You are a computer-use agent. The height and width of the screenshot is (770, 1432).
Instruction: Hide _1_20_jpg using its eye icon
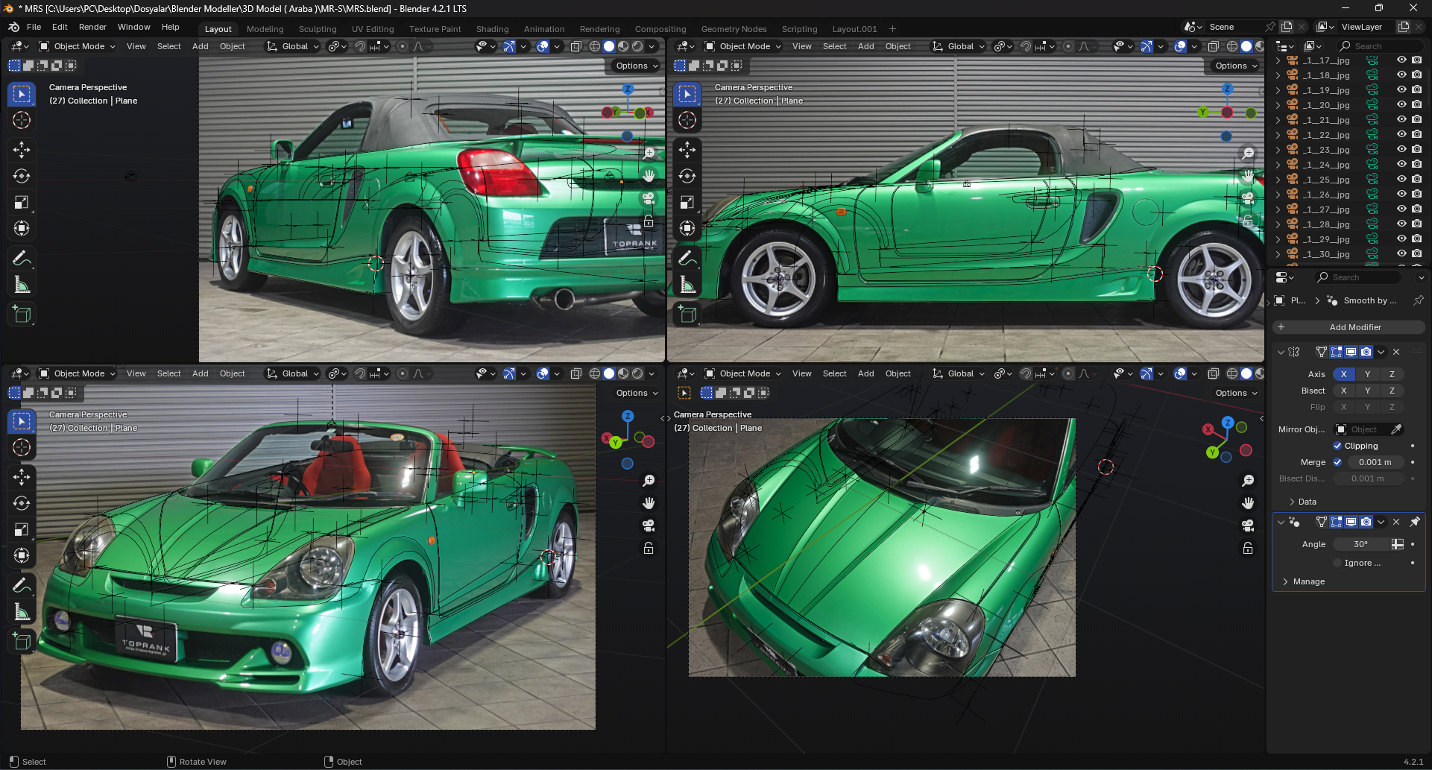coord(1401,105)
